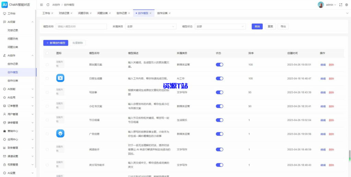Click the 应用中心 icon in the sidebar
Screen dimensions: 351x177
point(4,139)
